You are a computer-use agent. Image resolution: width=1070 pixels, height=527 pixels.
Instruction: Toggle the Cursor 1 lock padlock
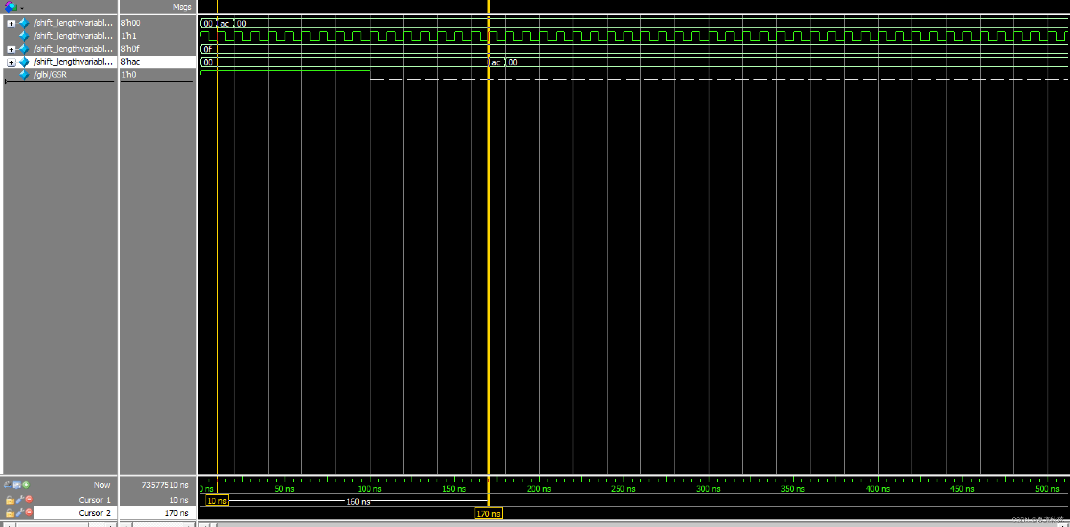(x=10, y=500)
